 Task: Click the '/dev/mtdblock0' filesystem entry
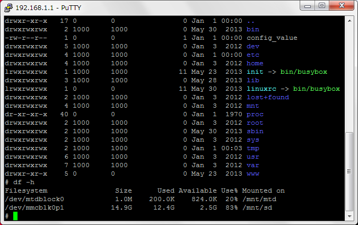point(34,199)
